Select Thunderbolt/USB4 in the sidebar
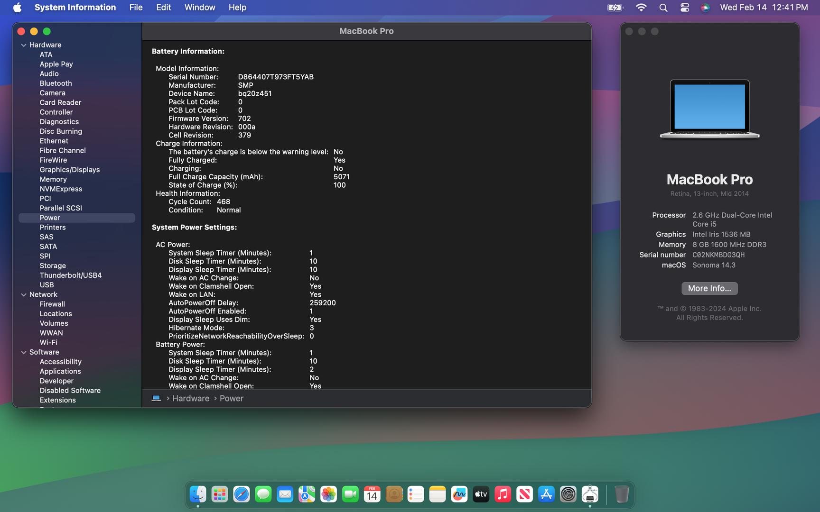Image resolution: width=820 pixels, height=512 pixels. pos(71,275)
